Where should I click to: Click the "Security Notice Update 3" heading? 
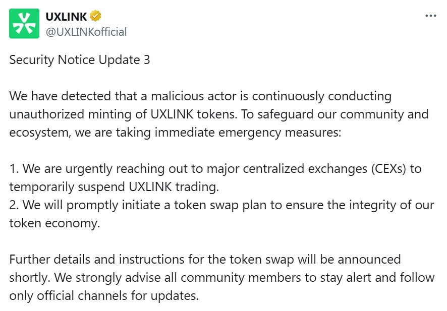coord(80,59)
